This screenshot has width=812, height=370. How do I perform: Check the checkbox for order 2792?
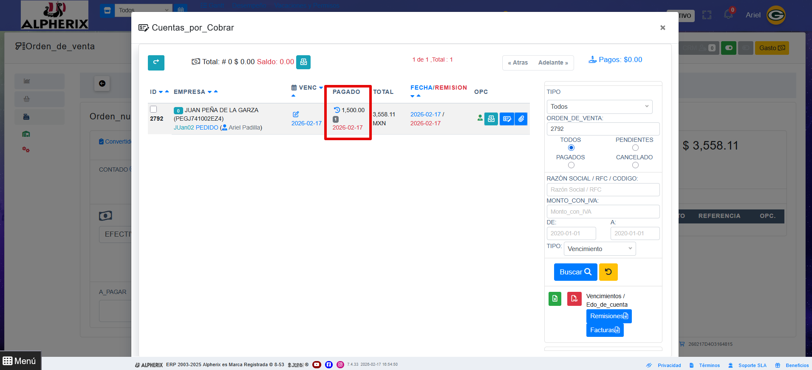pos(154,110)
